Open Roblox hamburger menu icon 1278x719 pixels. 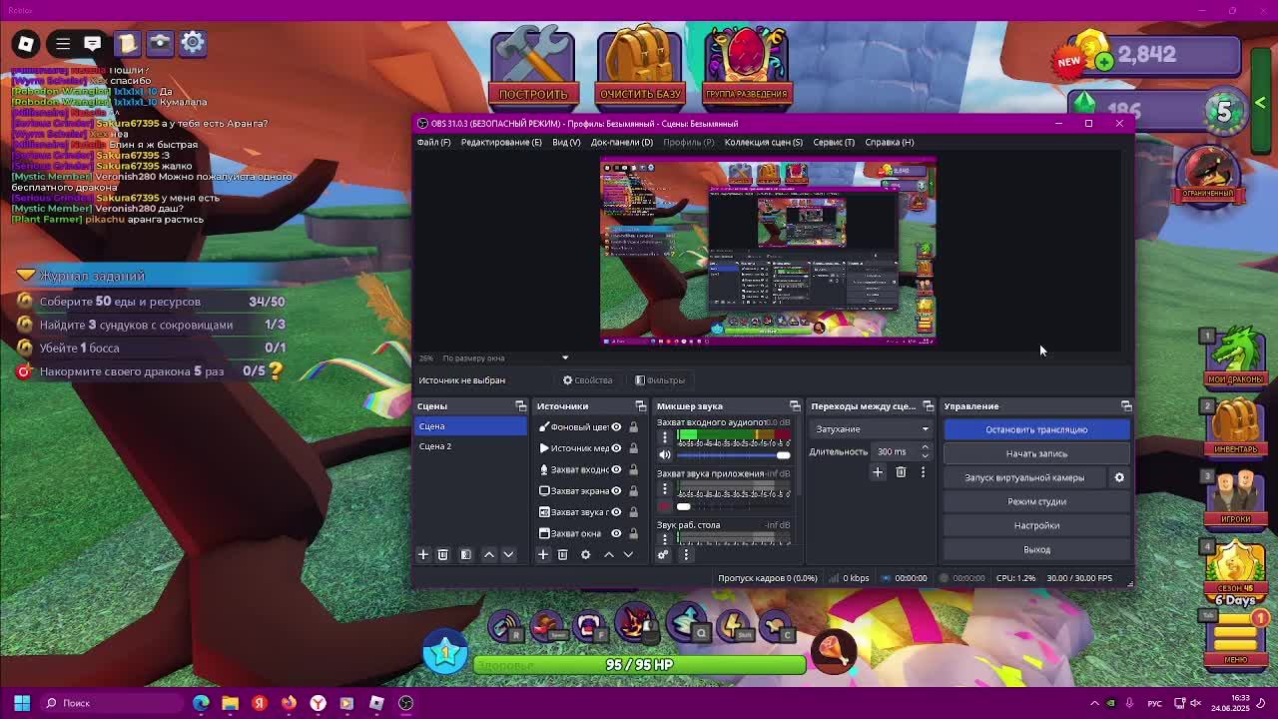63,44
